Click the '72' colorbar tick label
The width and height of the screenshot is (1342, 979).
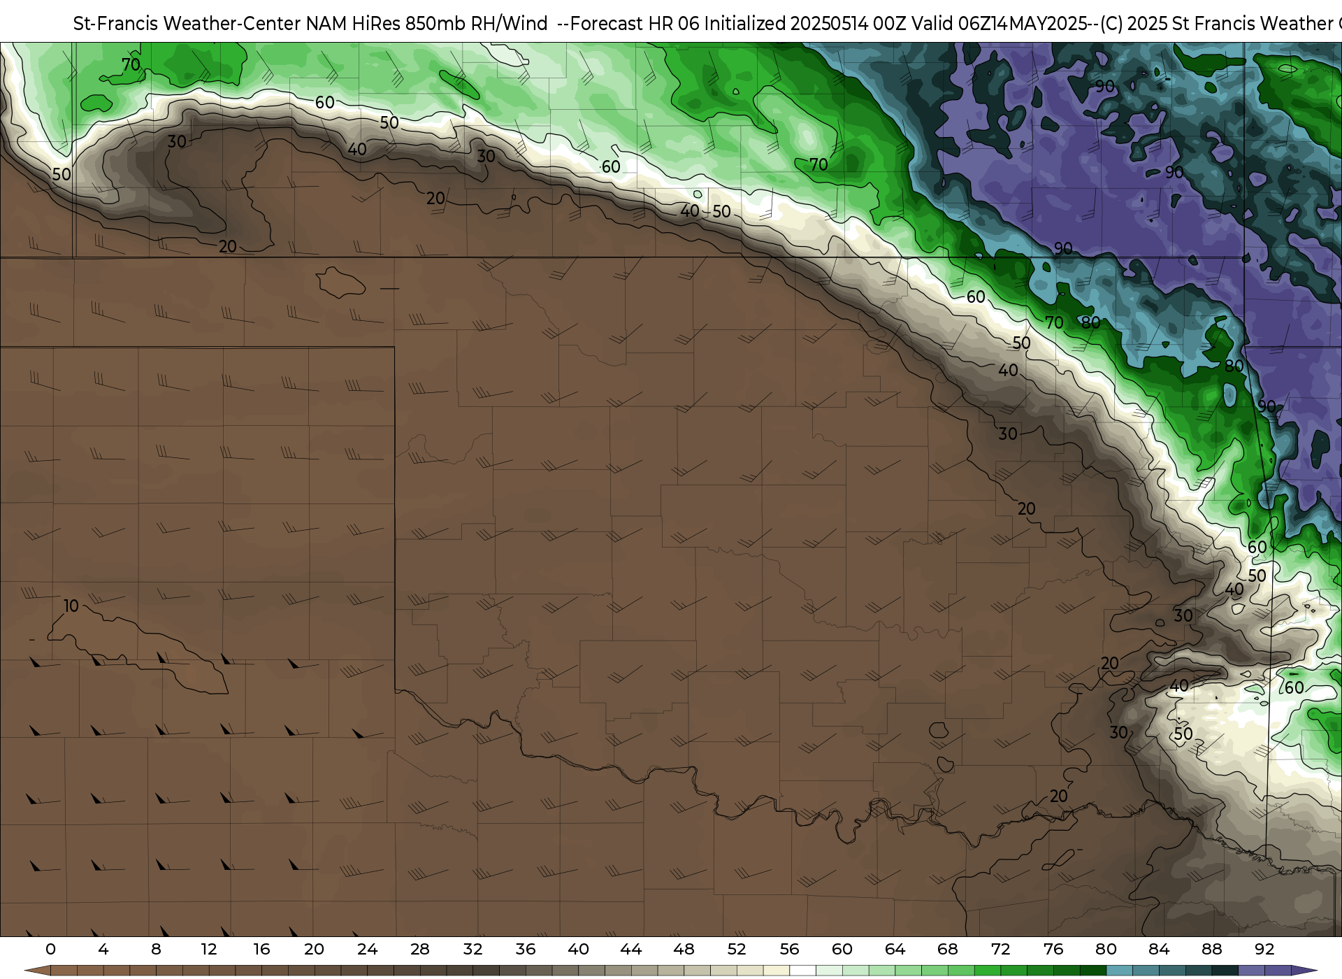pyautogui.click(x=1000, y=949)
